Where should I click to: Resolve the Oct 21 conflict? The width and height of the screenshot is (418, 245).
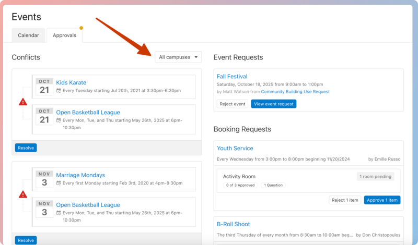click(x=26, y=148)
